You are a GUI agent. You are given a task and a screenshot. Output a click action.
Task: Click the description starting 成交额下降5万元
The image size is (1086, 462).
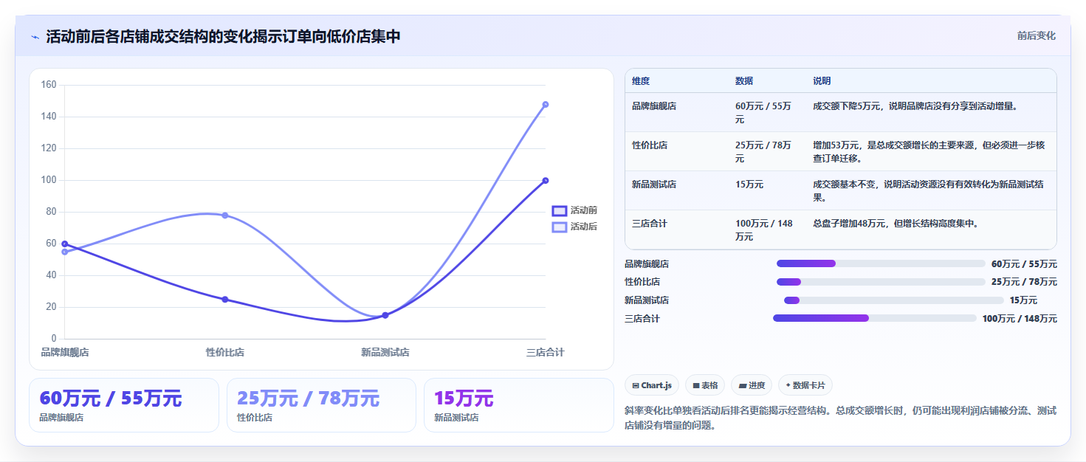915,106
